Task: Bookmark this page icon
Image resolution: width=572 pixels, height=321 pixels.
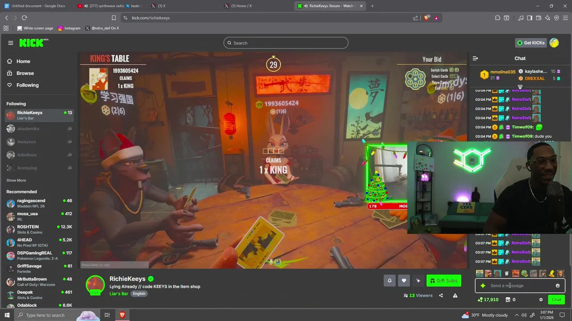Action: 114,18
